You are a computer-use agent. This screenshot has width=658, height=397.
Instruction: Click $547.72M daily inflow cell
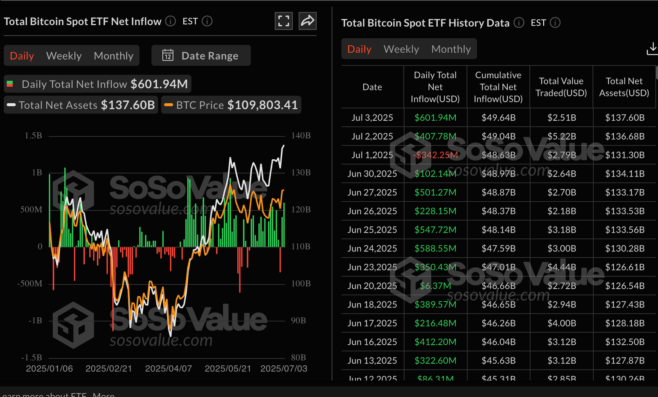click(x=435, y=230)
